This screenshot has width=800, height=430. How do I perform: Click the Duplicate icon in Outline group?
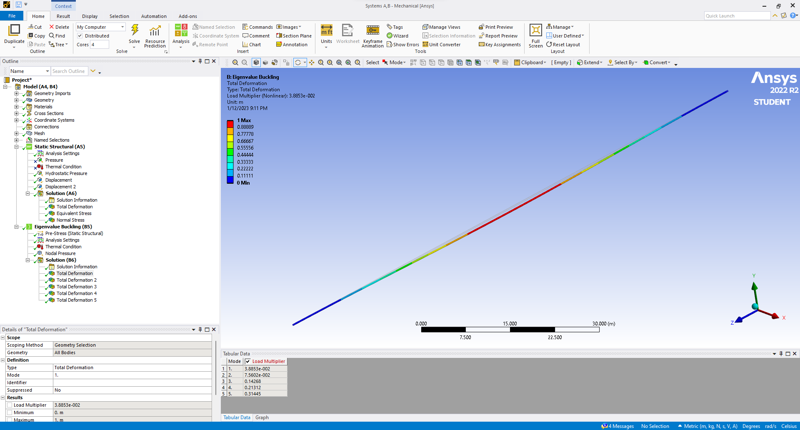click(14, 30)
